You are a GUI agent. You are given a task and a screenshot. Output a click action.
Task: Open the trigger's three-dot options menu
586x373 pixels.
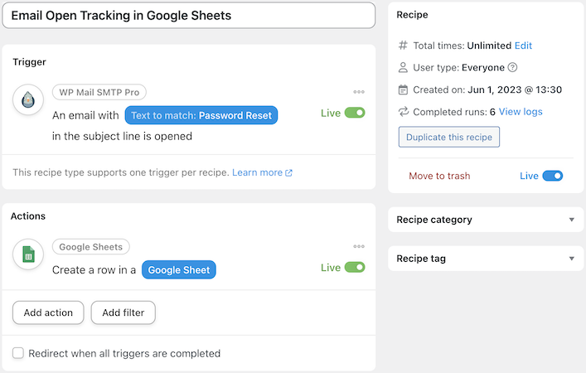coord(359,92)
